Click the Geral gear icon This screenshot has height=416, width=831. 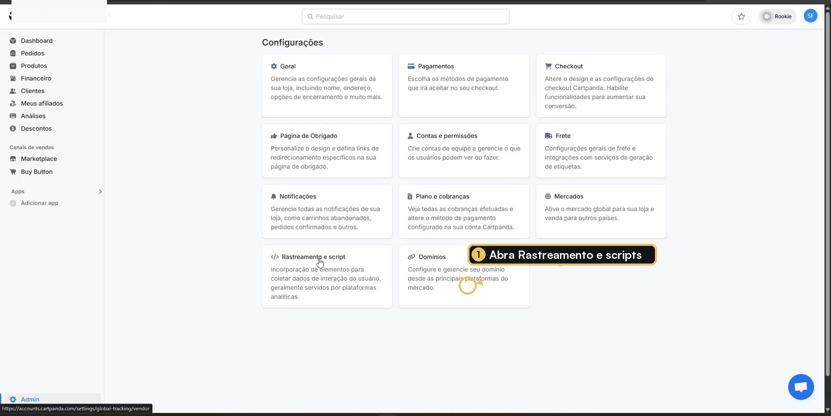tap(274, 66)
